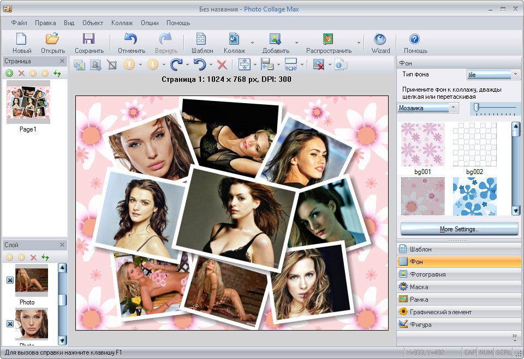
Task: Click the object info properties icon
Action: click(341, 64)
